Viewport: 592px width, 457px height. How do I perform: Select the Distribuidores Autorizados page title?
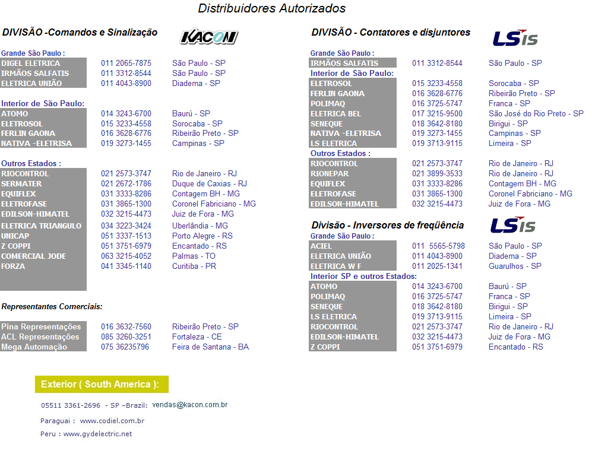pos(272,8)
